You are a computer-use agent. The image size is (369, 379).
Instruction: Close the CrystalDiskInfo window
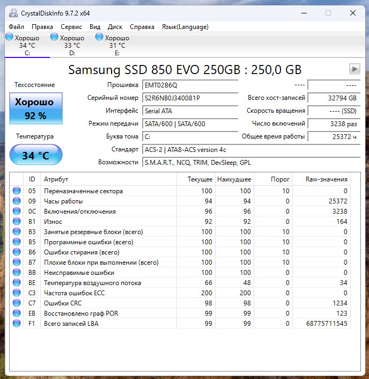click(353, 13)
